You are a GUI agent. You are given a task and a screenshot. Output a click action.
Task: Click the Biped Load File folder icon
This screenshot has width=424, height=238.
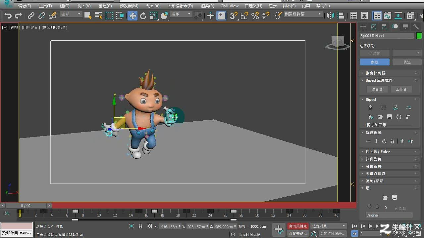[x=380, y=117]
